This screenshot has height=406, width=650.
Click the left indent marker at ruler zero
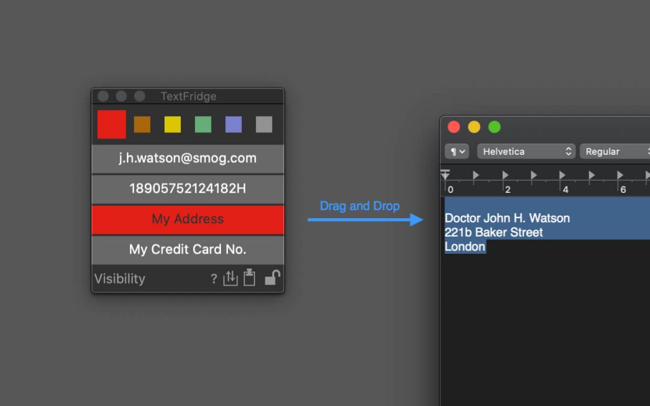(446, 174)
